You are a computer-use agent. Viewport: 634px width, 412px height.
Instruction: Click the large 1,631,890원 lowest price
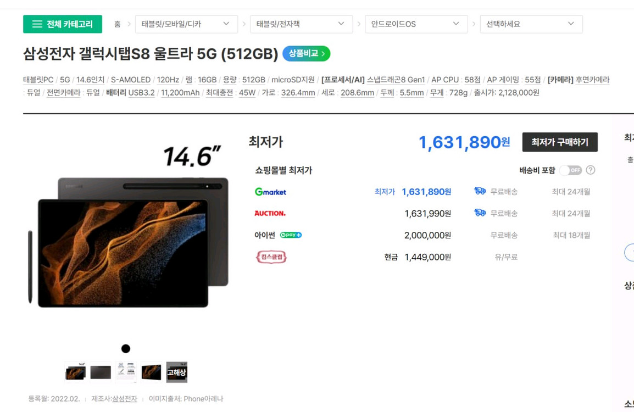[464, 142]
